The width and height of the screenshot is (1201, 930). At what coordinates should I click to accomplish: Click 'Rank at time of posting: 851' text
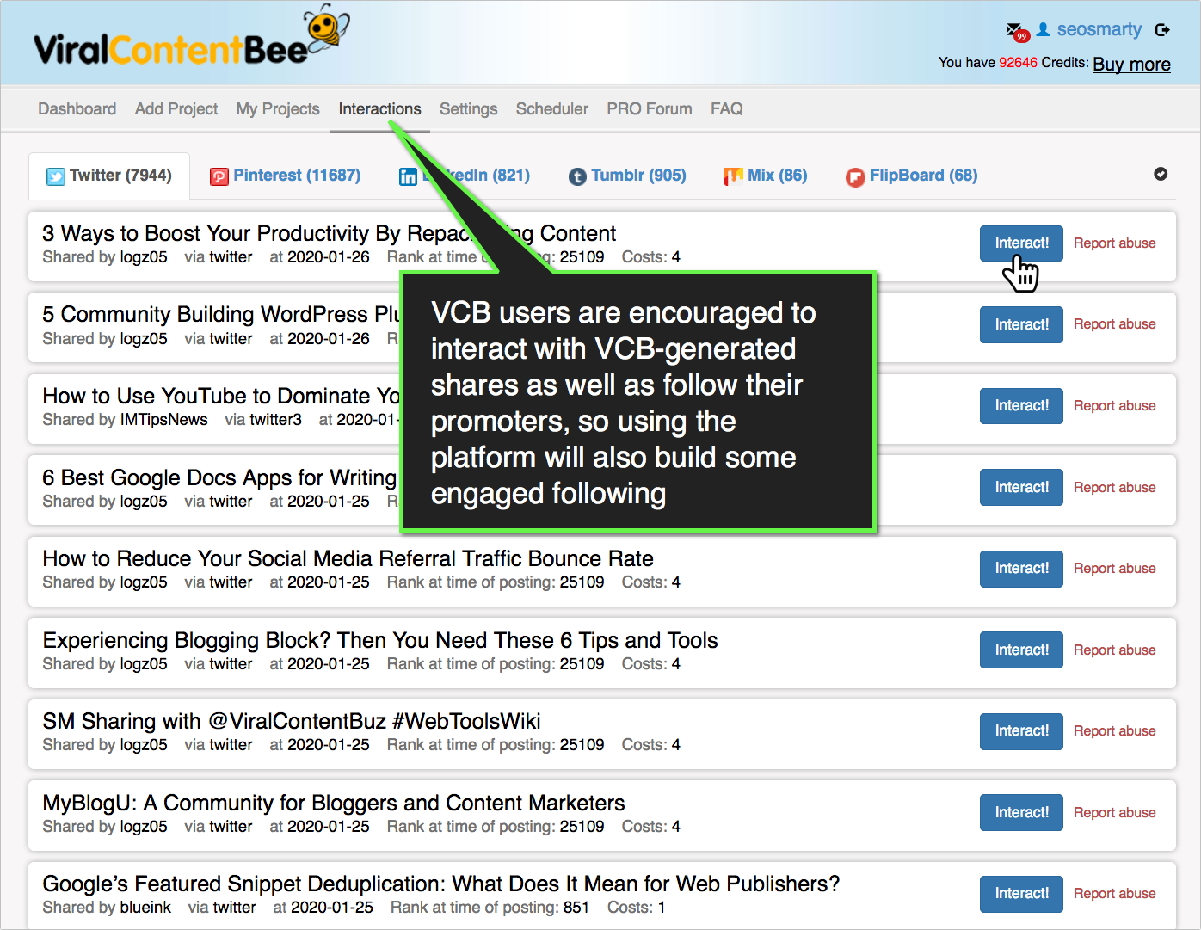490,908
